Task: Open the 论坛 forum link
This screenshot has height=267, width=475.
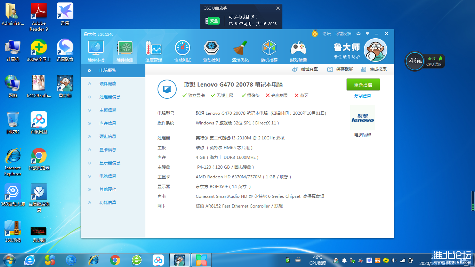Action: (327, 34)
